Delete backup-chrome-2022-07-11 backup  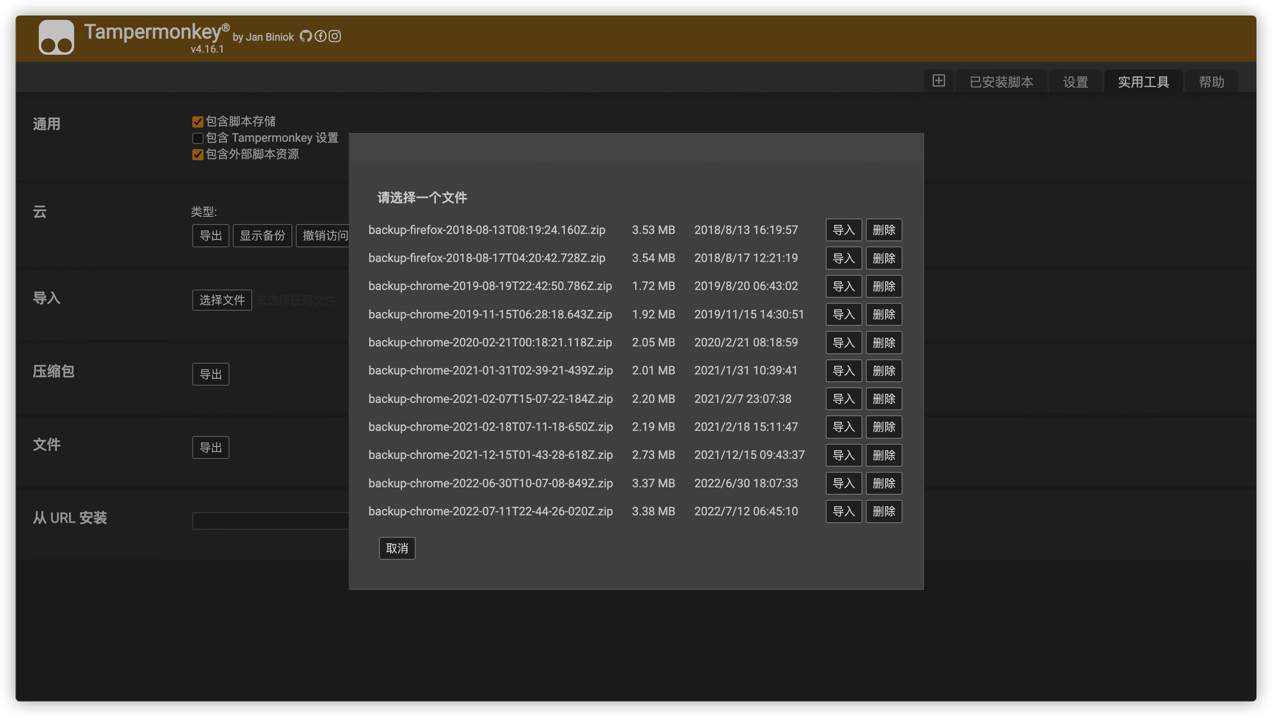pyautogui.click(x=884, y=511)
